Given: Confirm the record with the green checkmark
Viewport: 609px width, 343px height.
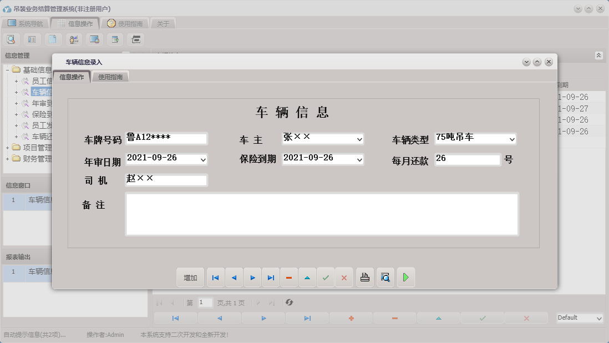Looking at the screenshot, I should pyautogui.click(x=326, y=278).
